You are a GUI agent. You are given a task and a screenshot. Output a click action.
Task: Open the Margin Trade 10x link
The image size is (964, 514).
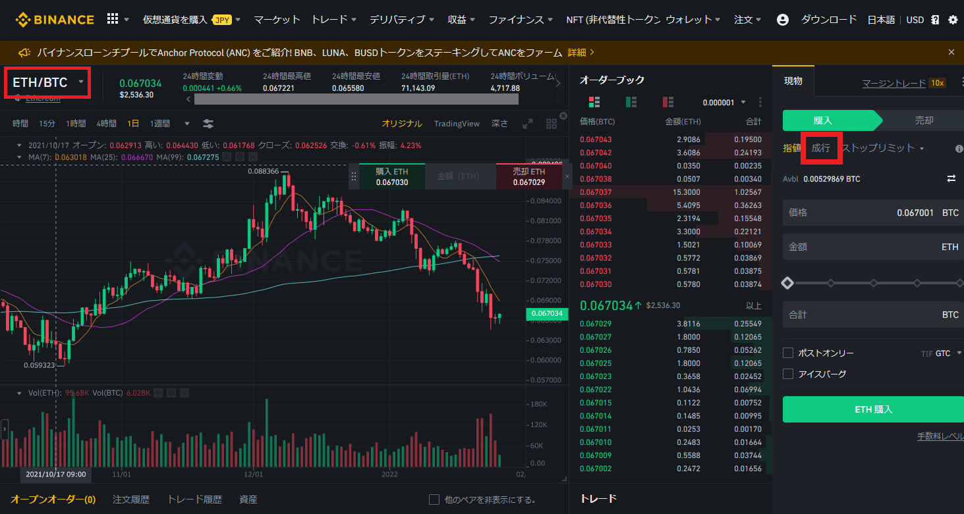(x=904, y=83)
